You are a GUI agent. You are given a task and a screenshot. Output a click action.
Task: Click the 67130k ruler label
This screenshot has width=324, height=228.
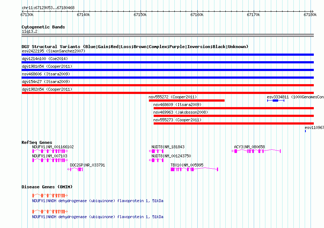point(27,15)
